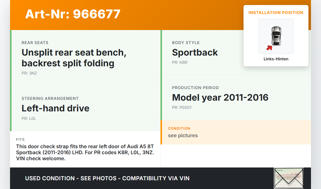Click the PR: P0001 code
Viewport: 321px width, 189px height.
(182, 108)
